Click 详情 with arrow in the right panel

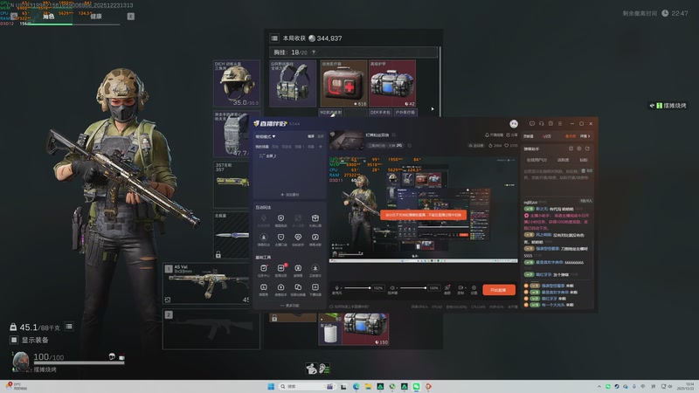tap(585, 136)
